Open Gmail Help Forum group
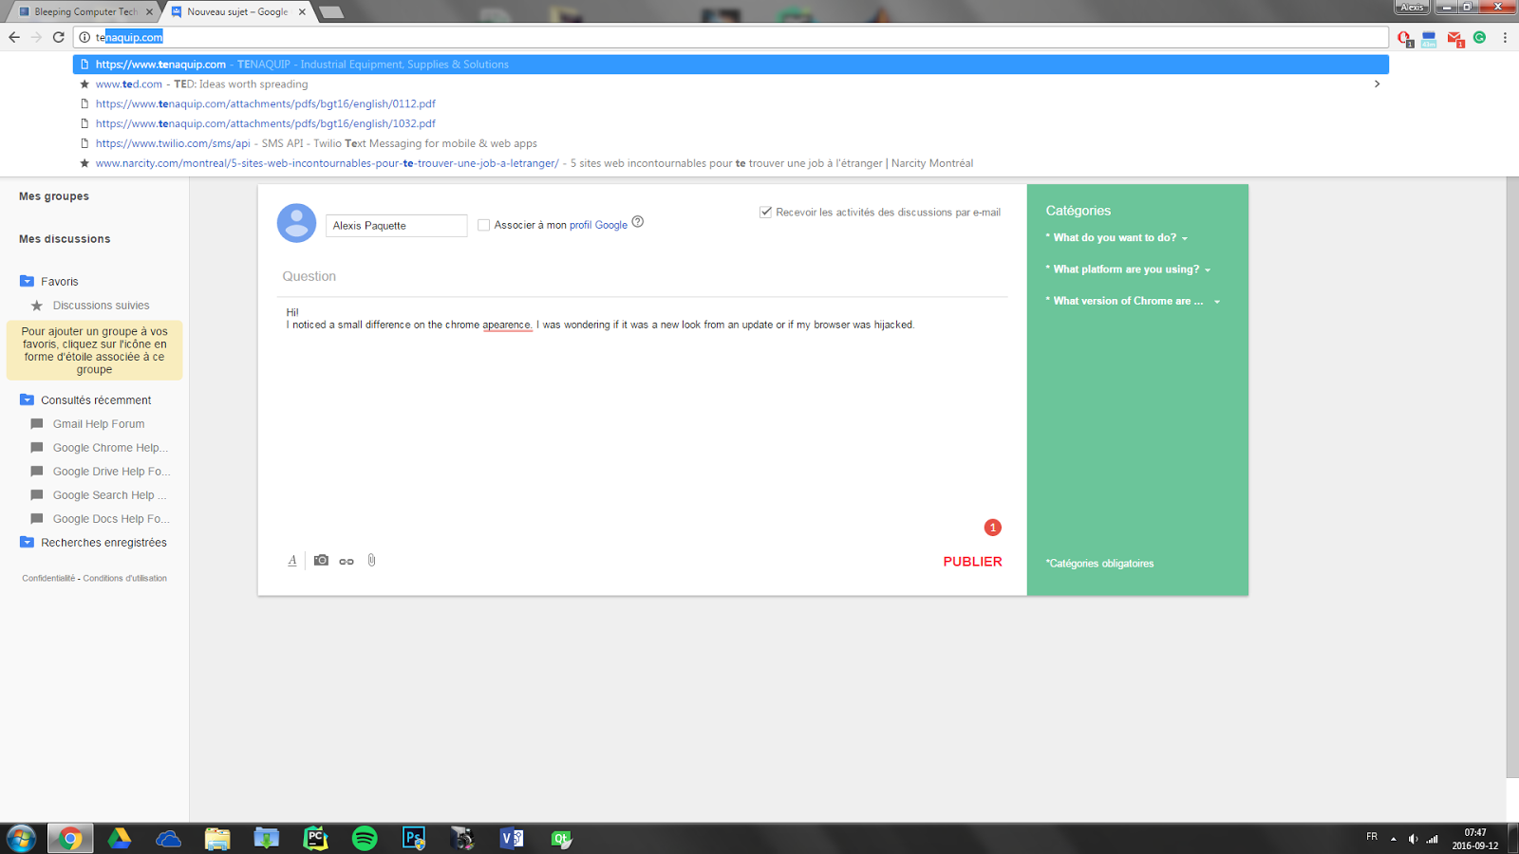The width and height of the screenshot is (1519, 854). pyautogui.click(x=99, y=424)
